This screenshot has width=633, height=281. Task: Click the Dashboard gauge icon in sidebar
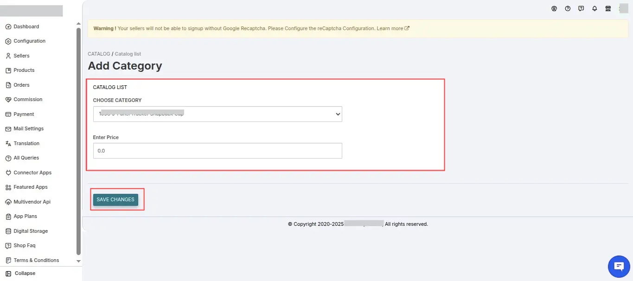pos(8,27)
